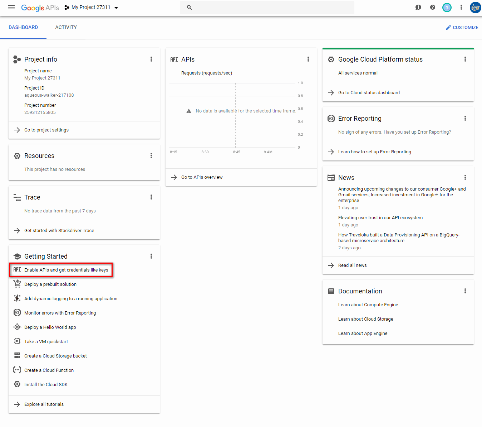The height and width of the screenshot is (427, 482).
Task: Open Monitor errors with Error Reporting
Action: point(60,313)
